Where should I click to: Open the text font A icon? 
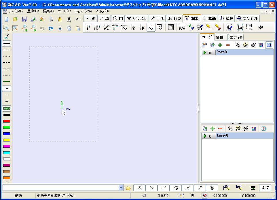coord(69,19)
